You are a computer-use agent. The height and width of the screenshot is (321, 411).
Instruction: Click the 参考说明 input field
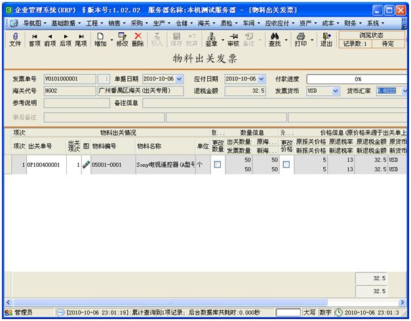[x=72, y=103]
